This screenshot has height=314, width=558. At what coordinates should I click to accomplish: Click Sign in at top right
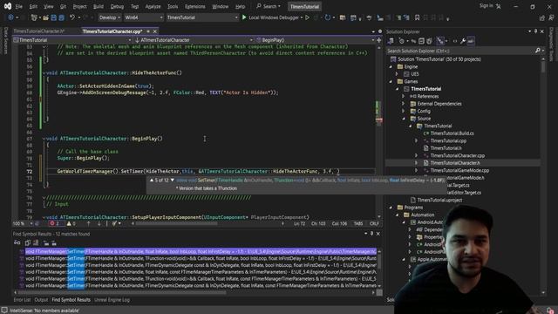(x=487, y=6)
